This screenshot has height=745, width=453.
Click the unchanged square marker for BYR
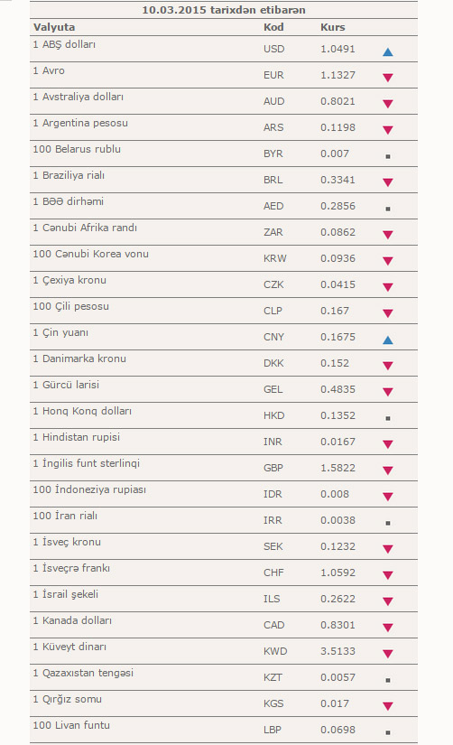(387, 156)
